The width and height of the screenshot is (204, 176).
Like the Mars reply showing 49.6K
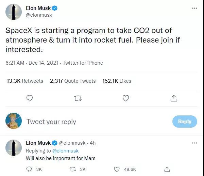click(117, 169)
